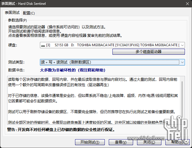Click the 硬盘: label
The height and width of the screenshot is (148, 192).
tap(13, 45)
